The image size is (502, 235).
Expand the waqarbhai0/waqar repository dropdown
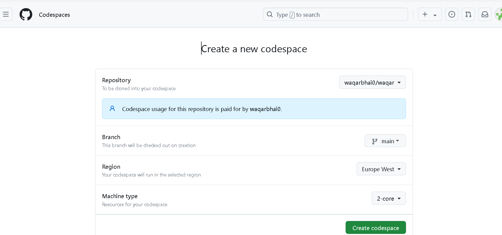[x=372, y=82]
